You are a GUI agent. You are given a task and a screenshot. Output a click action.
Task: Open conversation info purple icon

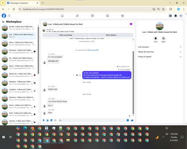pyautogui.click(x=131, y=24)
